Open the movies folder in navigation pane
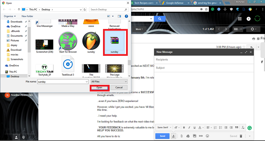This screenshot has height=141, width=265. [14, 54]
